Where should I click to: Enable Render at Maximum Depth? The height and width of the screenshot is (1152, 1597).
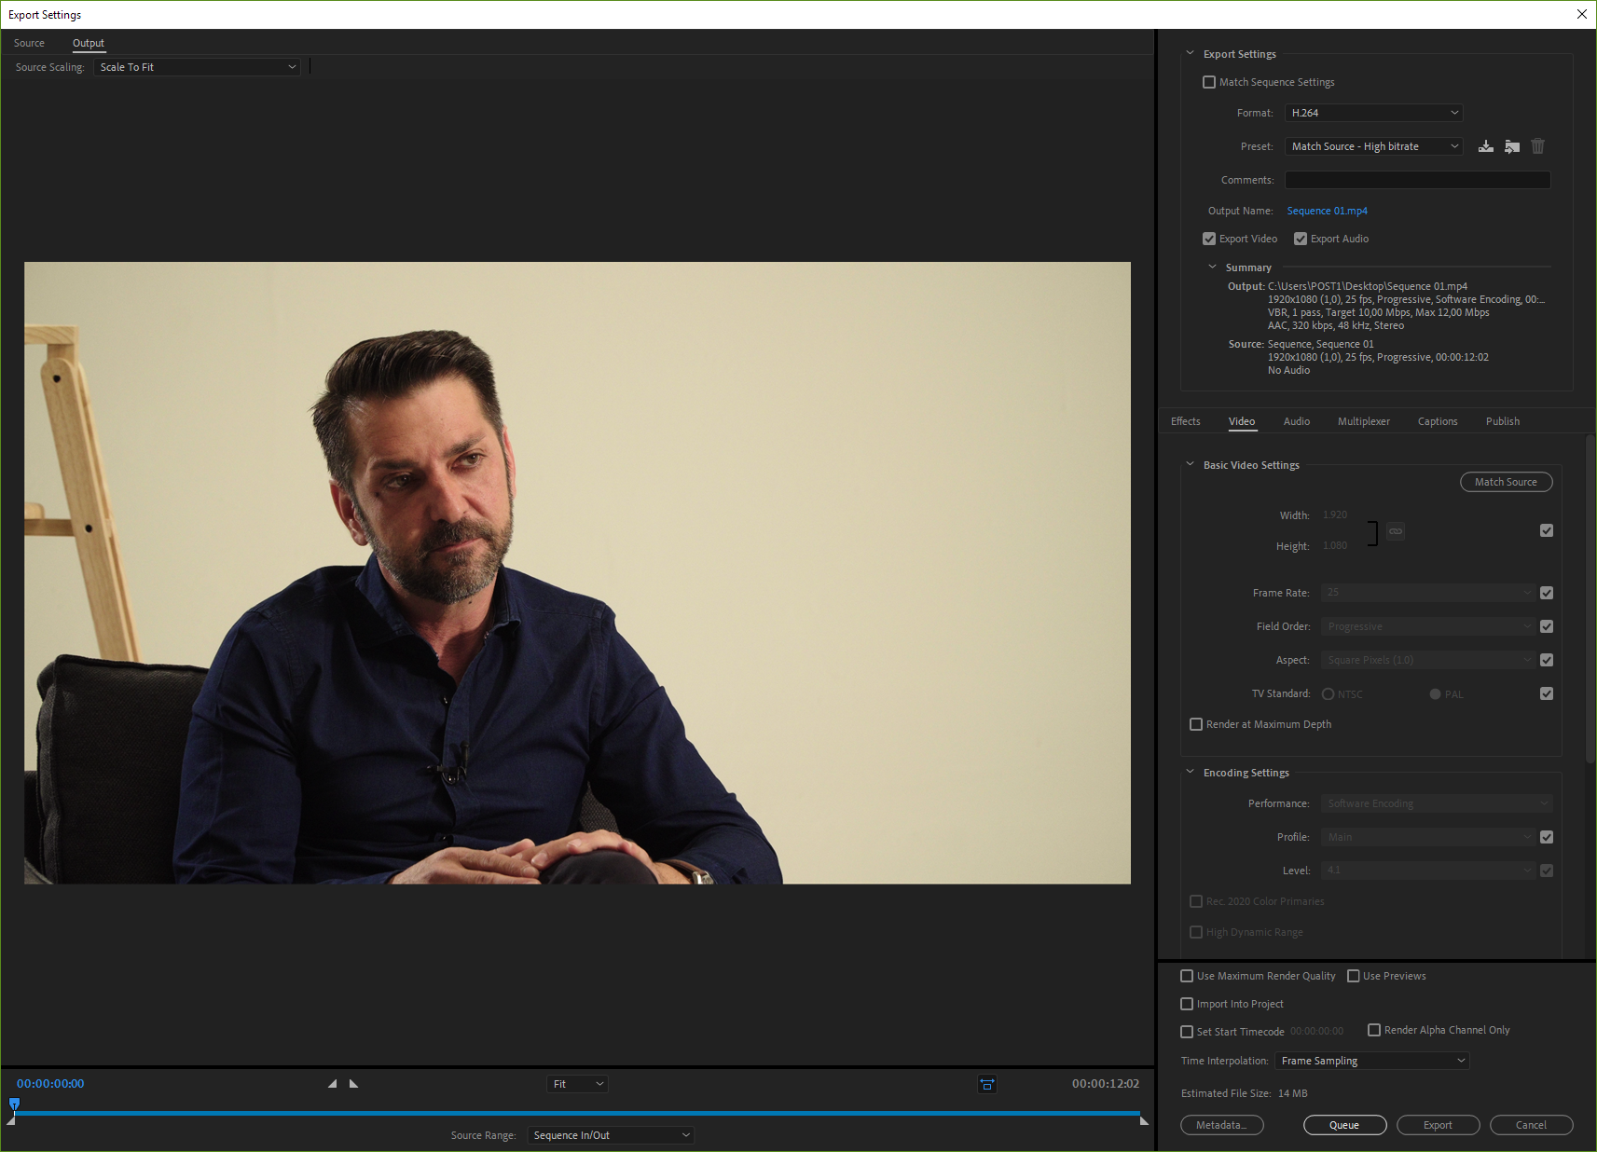(x=1196, y=724)
